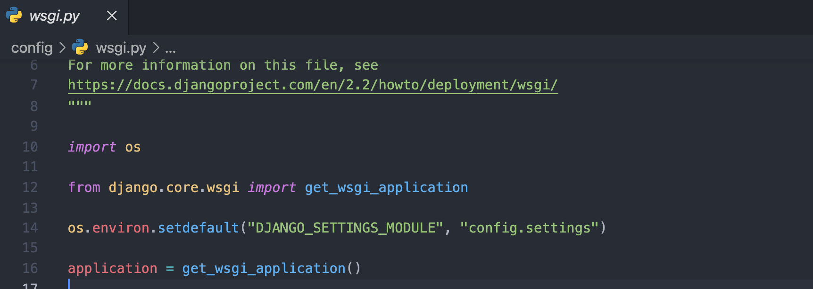Open config folder in breadcrumb
Image resolution: width=813 pixels, height=289 pixels.
click(32, 48)
